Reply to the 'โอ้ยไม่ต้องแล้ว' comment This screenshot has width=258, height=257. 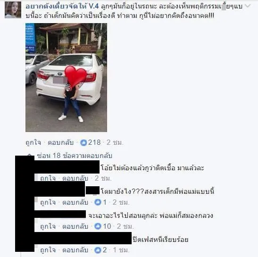click(x=75, y=178)
